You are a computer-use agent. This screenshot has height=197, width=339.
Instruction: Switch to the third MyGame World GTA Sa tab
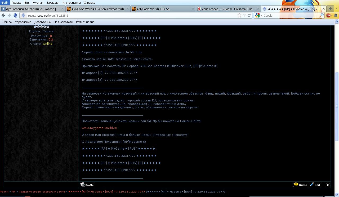163,9
